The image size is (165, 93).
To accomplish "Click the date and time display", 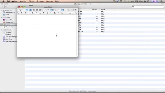I will click(x=151, y=1).
